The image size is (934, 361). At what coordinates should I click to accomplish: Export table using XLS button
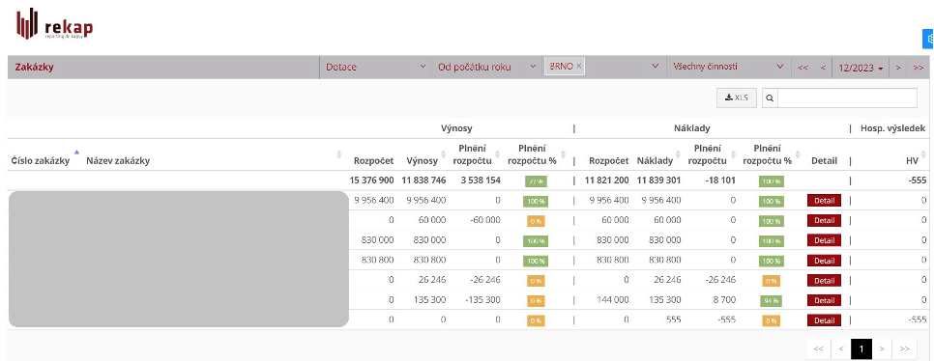click(x=736, y=97)
